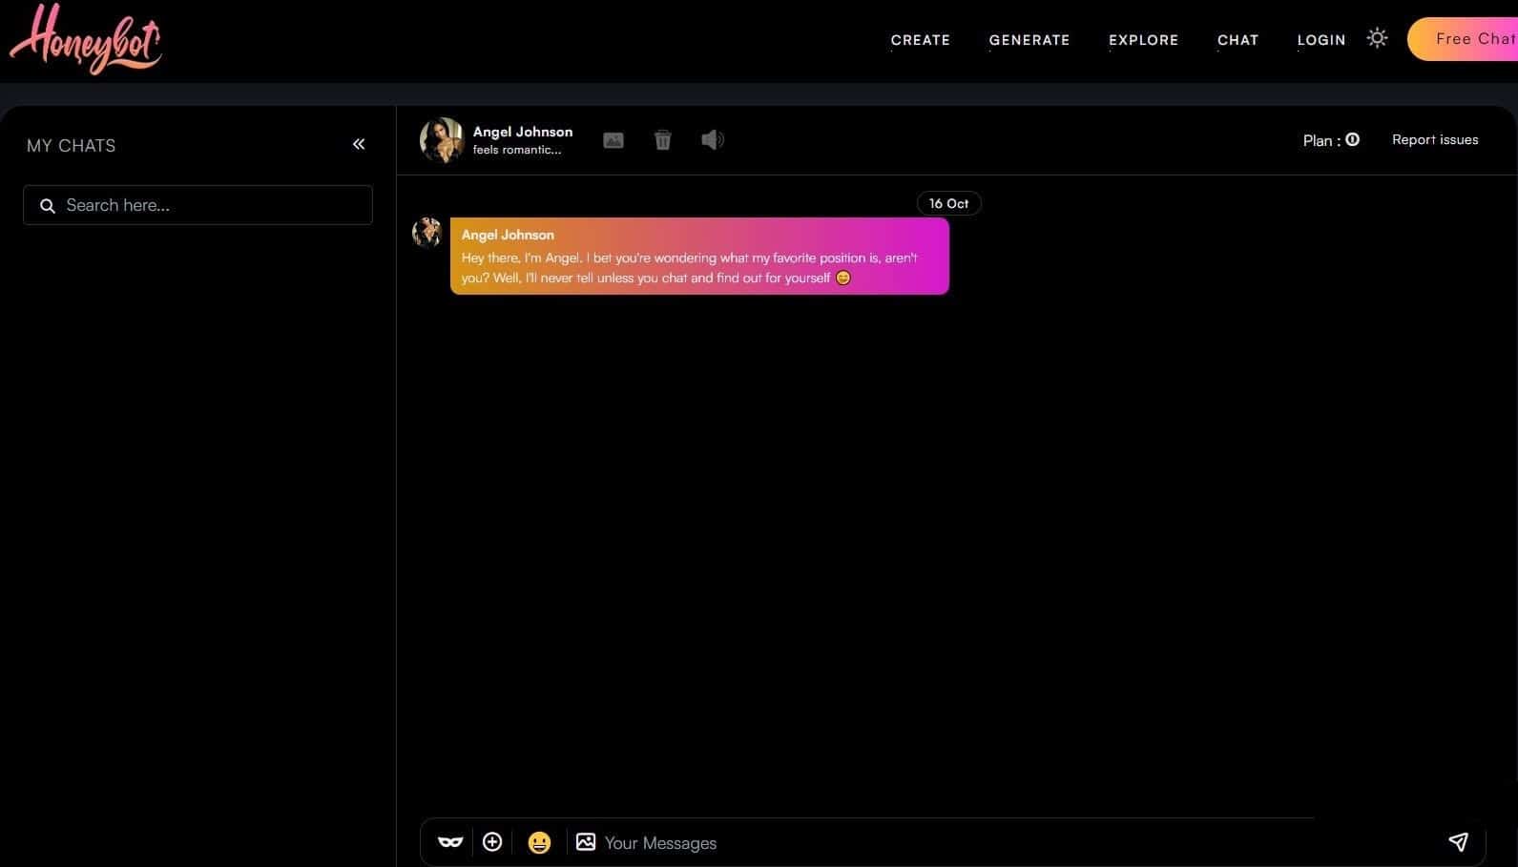The image size is (1518, 867).
Task: Click the Plan info icon
Action: [x=1352, y=139]
